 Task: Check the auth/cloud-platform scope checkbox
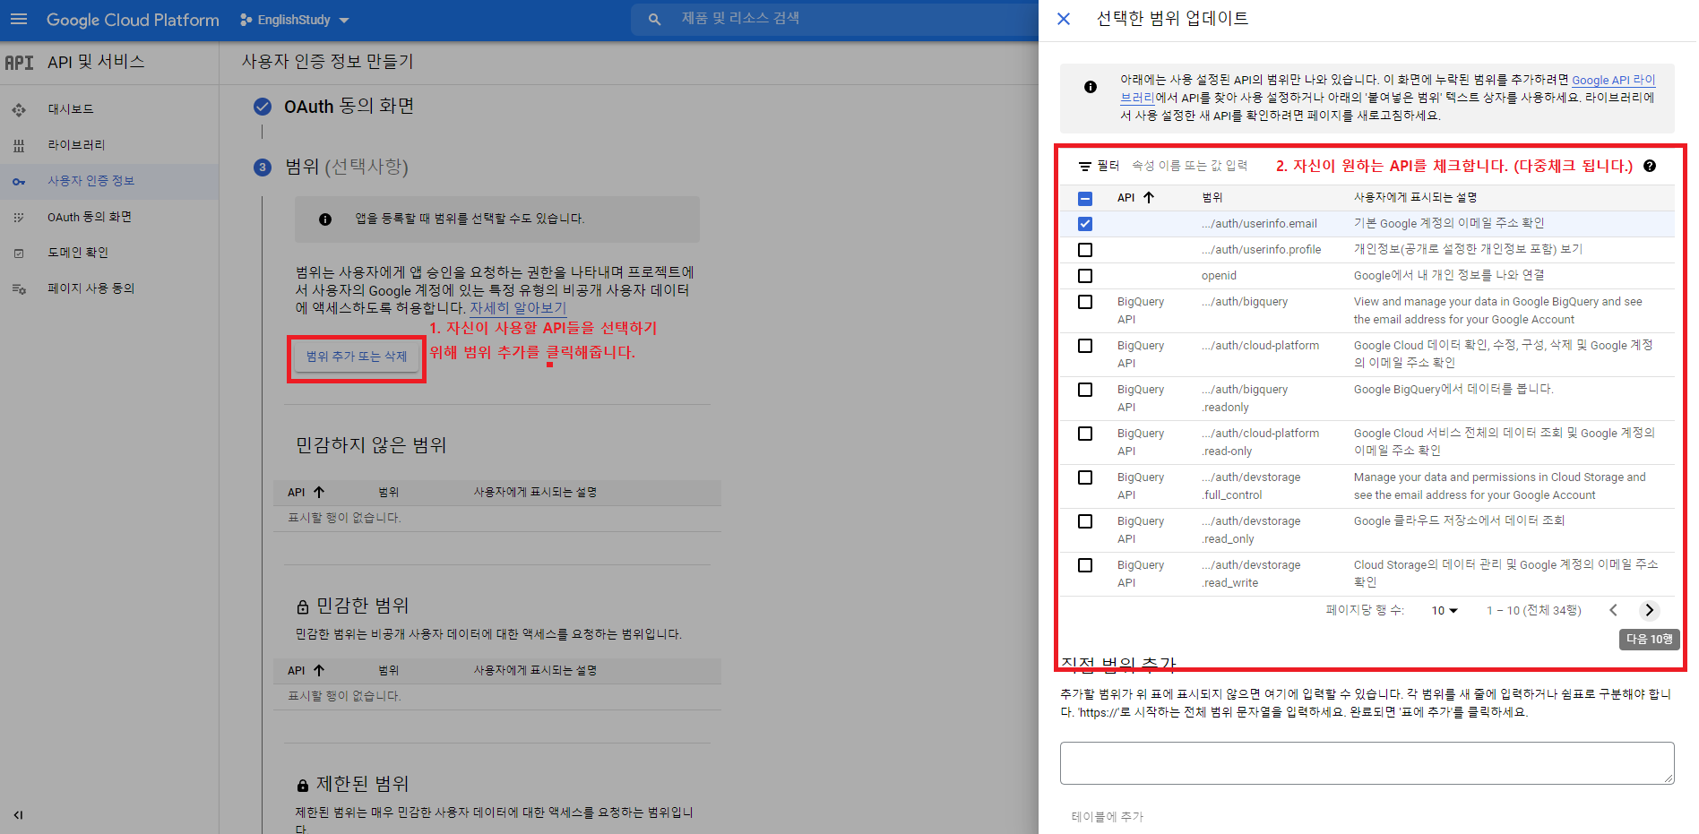click(1085, 346)
